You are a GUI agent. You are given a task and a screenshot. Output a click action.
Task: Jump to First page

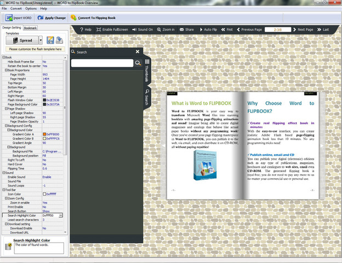pos(227,30)
